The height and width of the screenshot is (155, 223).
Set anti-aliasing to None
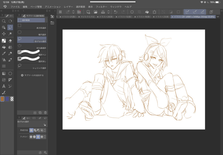click(x=31, y=137)
